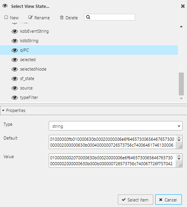Click the eye icon beside selected

click(15, 60)
